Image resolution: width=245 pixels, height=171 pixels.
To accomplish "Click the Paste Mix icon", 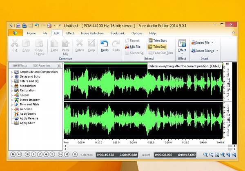I will click(x=65, y=43).
